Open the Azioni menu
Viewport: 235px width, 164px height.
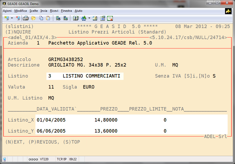7,11
